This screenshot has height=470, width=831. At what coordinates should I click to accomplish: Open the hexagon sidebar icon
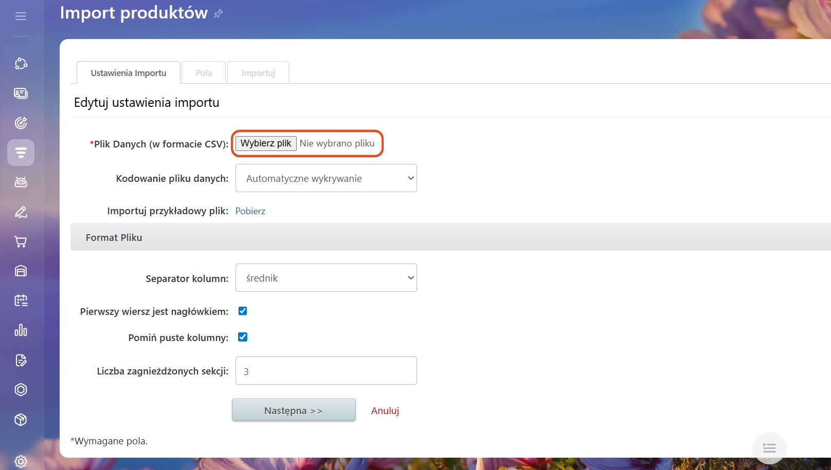pos(21,390)
